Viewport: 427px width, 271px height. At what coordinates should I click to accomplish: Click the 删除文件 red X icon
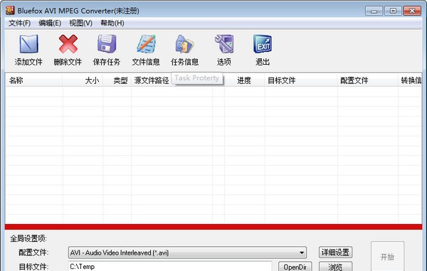(x=68, y=44)
